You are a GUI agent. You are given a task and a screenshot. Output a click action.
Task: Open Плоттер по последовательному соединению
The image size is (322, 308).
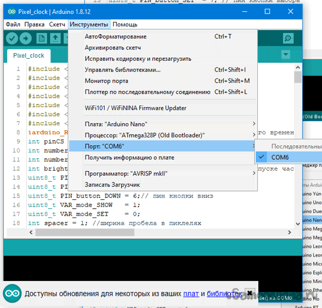pos(163,92)
